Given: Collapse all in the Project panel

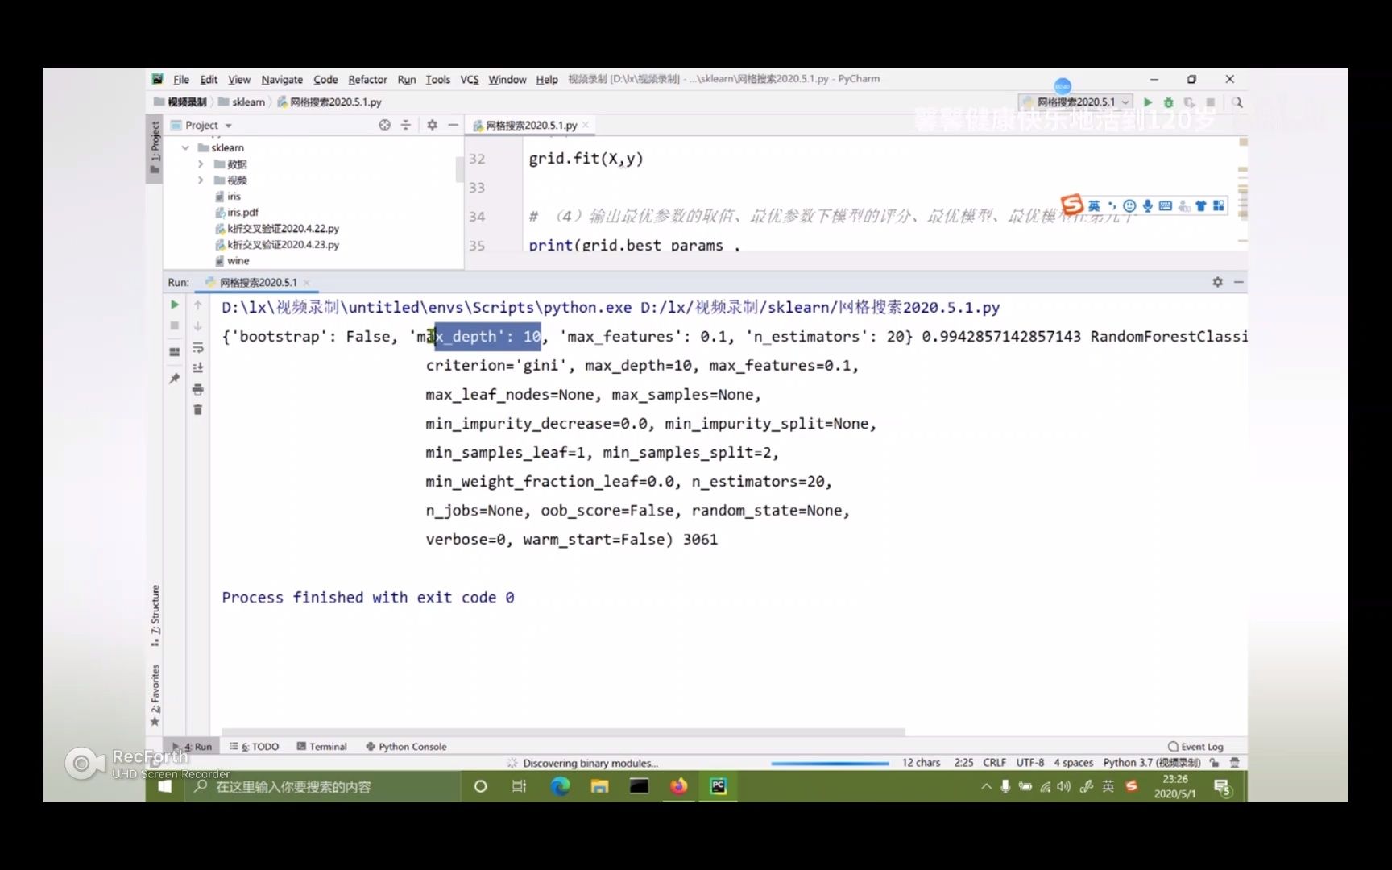Looking at the screenshot, I should [406, 125].
